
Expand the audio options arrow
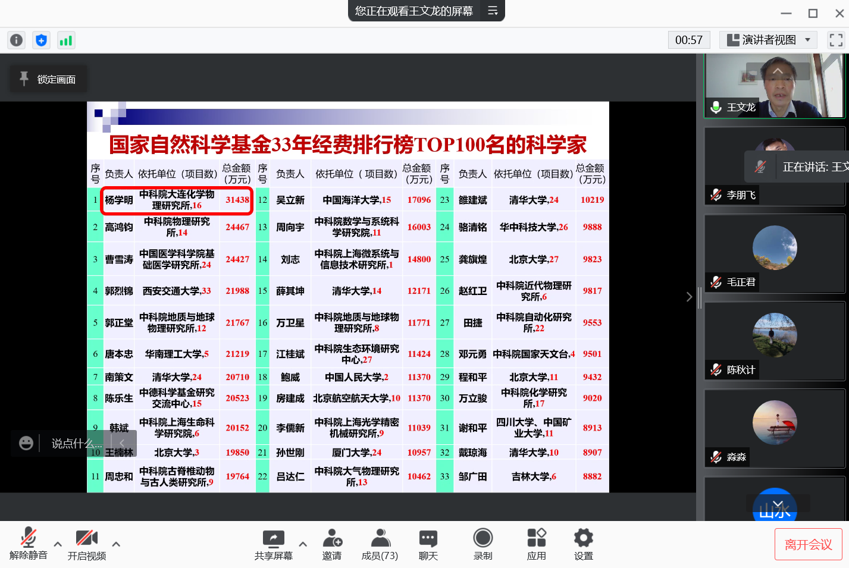(x=58, y=544)
